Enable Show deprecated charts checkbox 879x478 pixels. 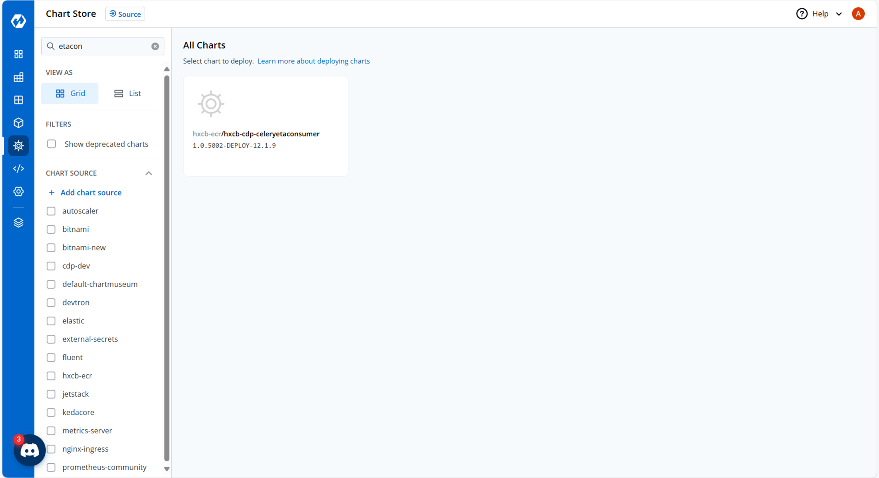click(x=52, y=144)
